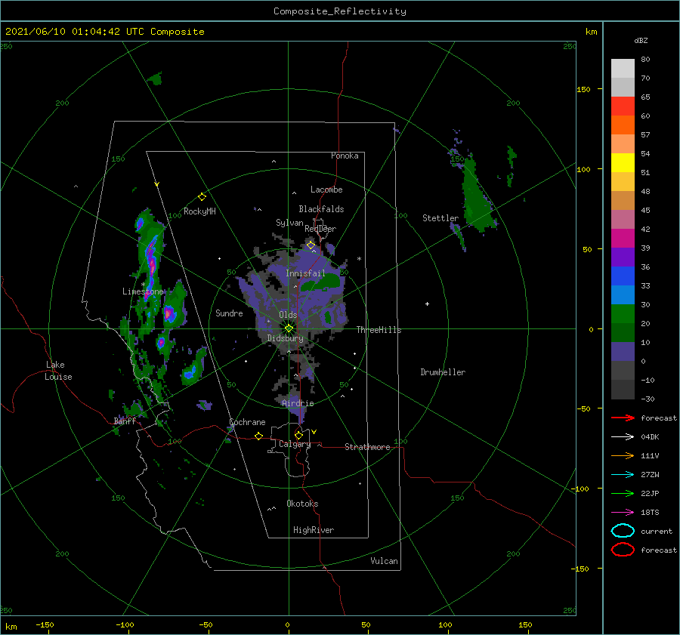The height and width of the screenshot is (635, 680).
Task: Select the Ponoka label
Action: point(345,156)
